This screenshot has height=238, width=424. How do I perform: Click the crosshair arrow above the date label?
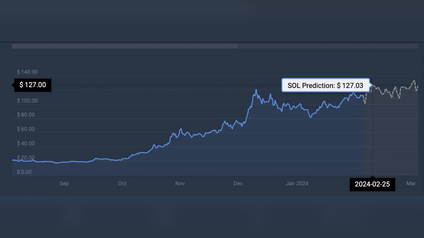(x=372, y=177)
